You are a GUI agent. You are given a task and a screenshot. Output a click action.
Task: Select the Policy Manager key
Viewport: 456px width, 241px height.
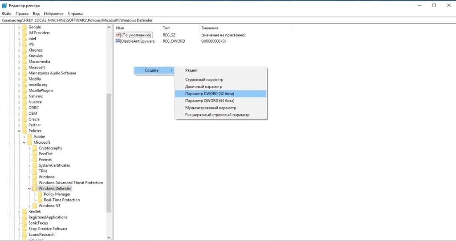[x=57, y=194]
